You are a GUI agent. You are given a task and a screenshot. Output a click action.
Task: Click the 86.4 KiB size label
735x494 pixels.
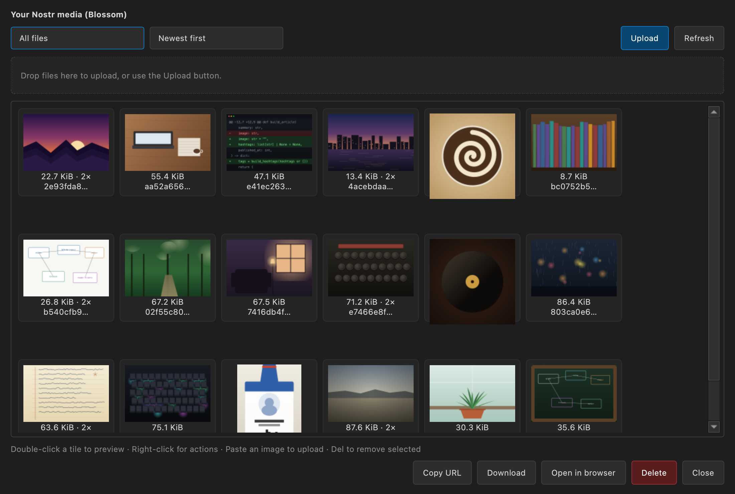[574, 302]
